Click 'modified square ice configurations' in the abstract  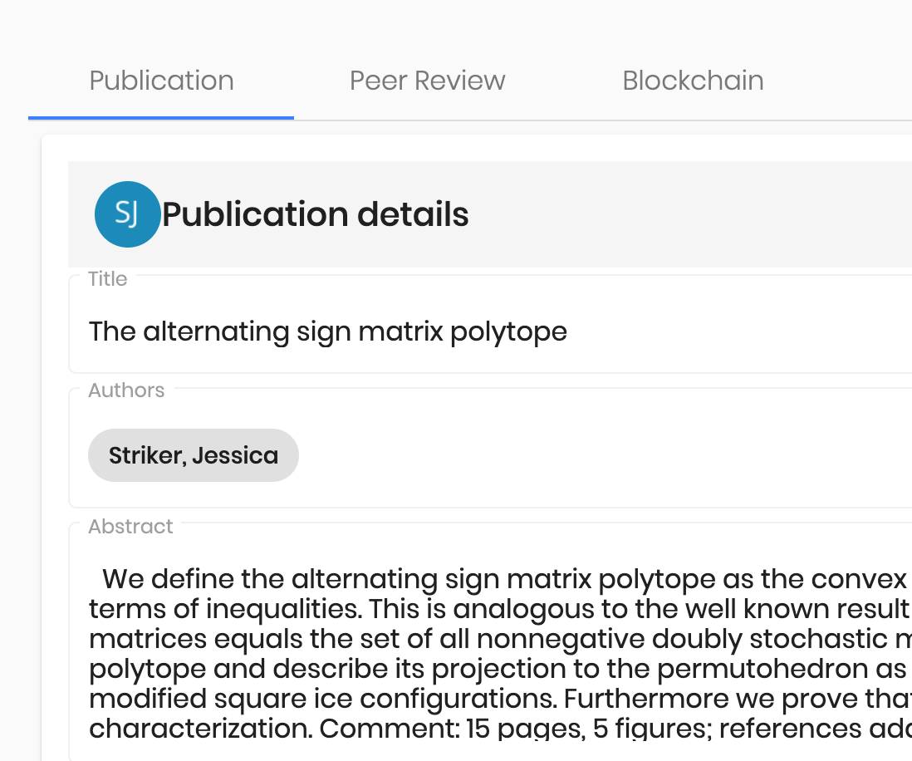coord(322,698)
